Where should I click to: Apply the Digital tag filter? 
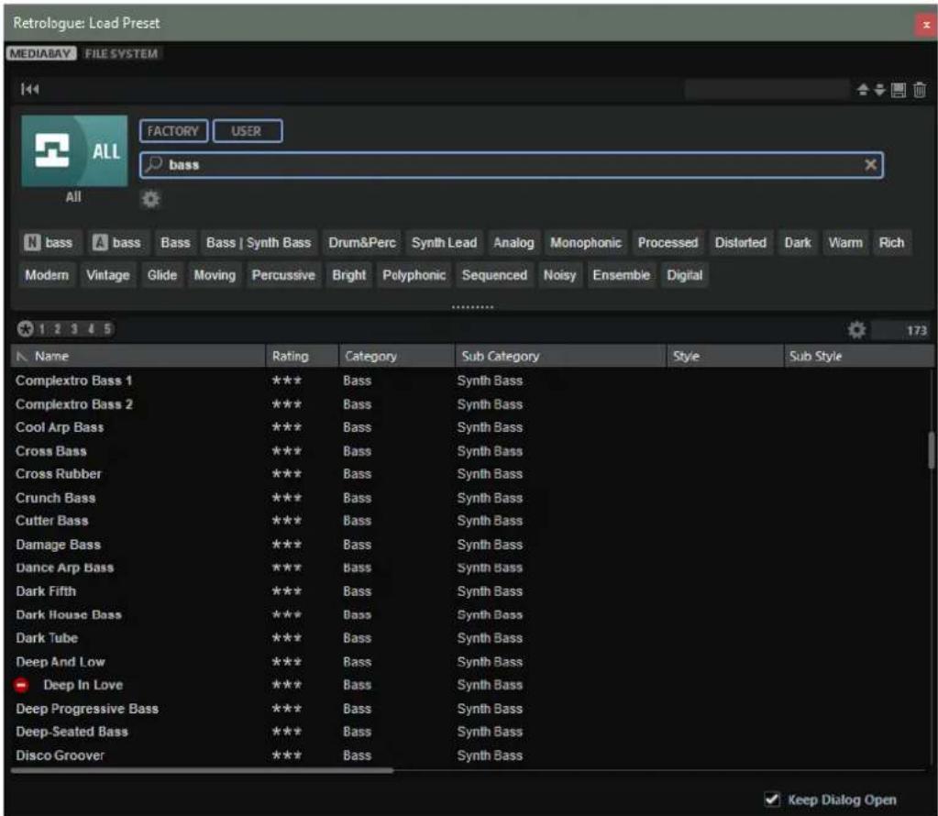pyautogui.click(x=684, y=274)
